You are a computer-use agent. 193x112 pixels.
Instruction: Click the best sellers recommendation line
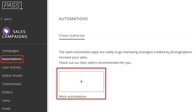click(x=95, y=63)
